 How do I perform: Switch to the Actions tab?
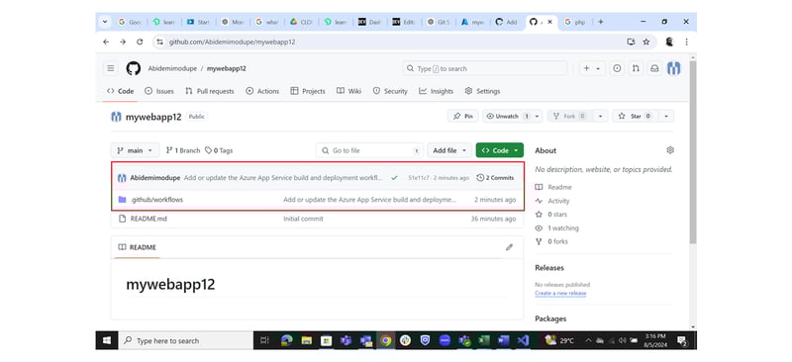(x=262, y=91)
